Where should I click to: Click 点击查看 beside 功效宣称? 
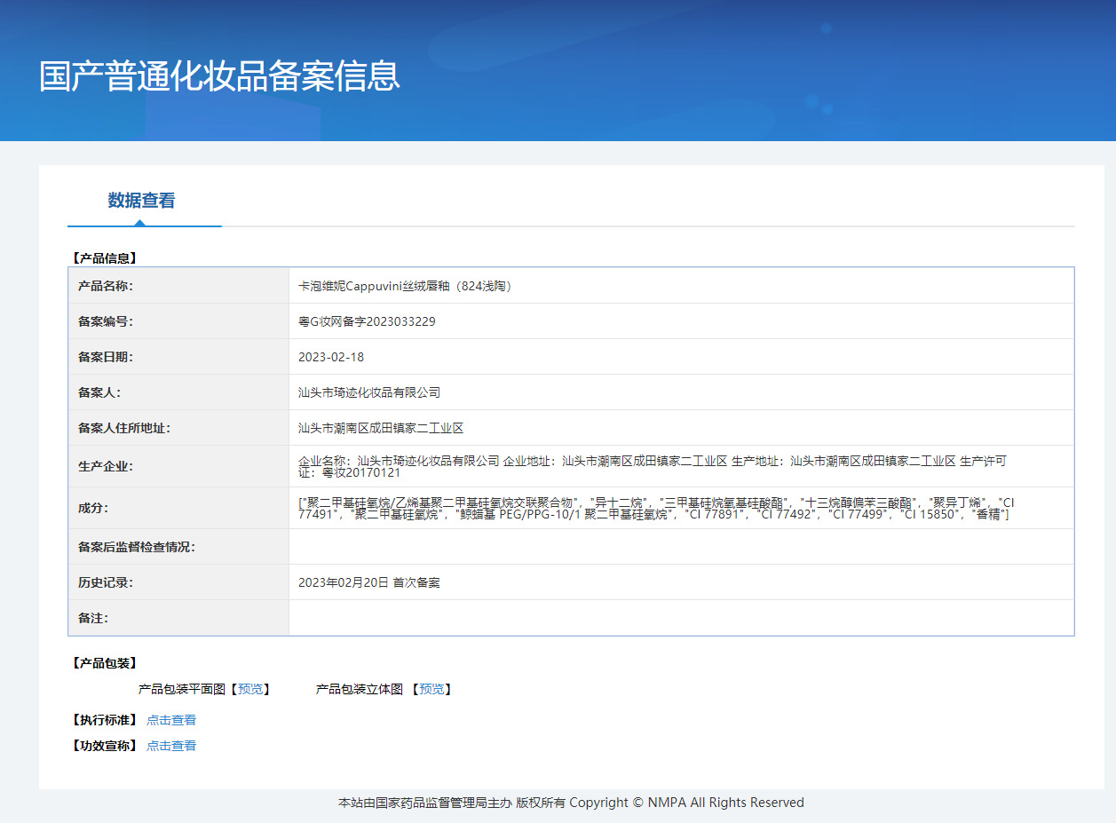171,746
